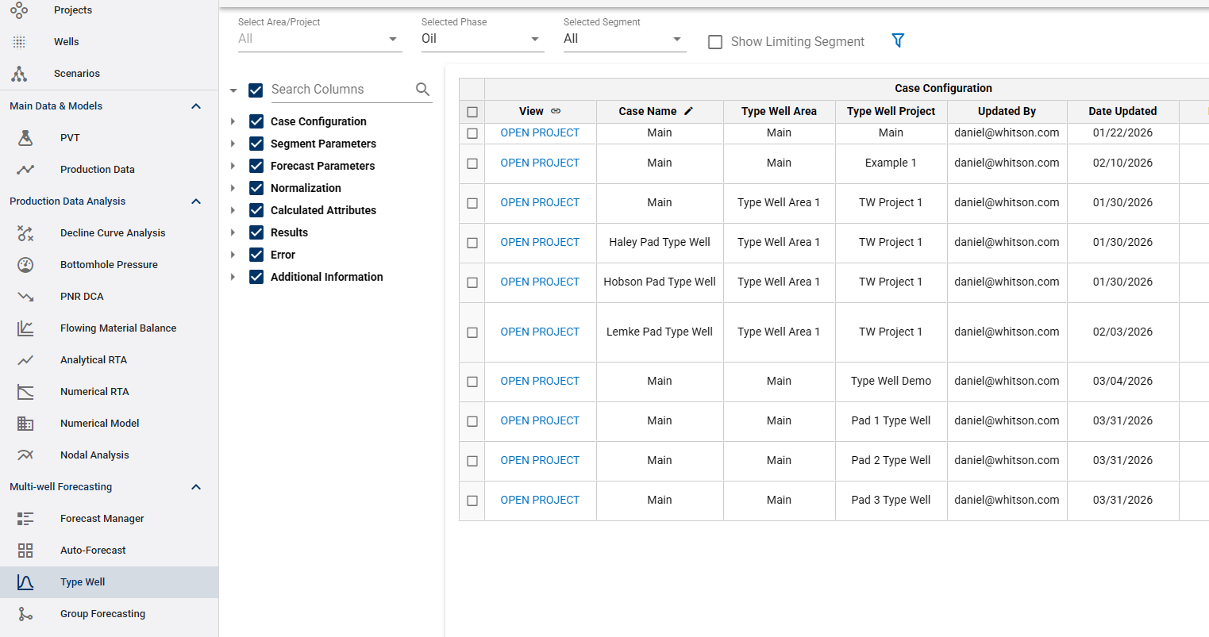
Task: Enable the Show Limiting Segment checkbox
Action: (x=715, y=42)
